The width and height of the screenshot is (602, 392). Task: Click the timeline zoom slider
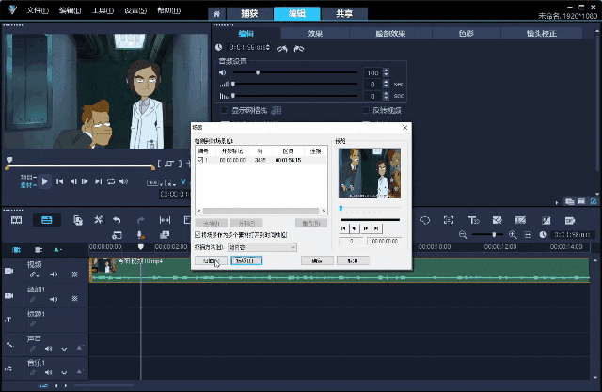tap(487, 234)
